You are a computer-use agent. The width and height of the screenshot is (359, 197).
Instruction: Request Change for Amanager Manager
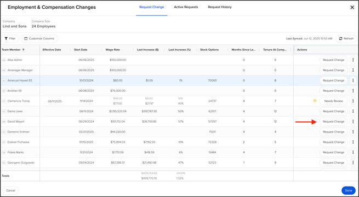click(x=334, y=70)
